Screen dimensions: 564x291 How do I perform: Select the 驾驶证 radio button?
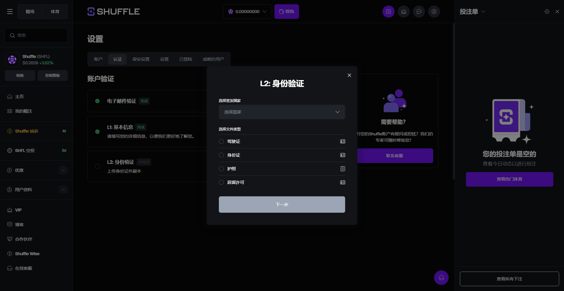(x=221, y=141)
